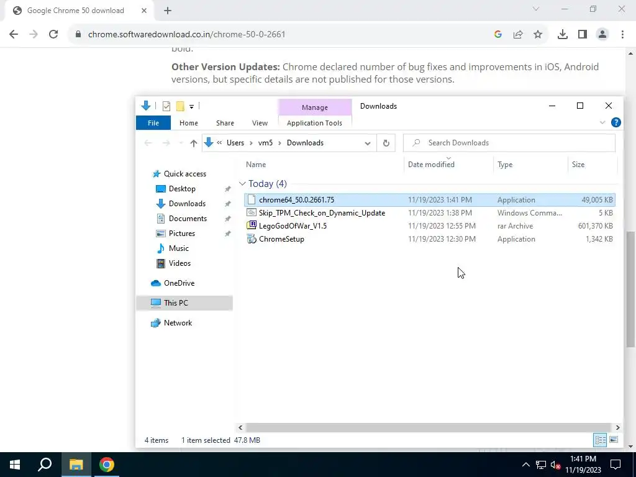Open the Windows Start menu
The height and width of the screenshot is (477, 636).
pos(15,465)
